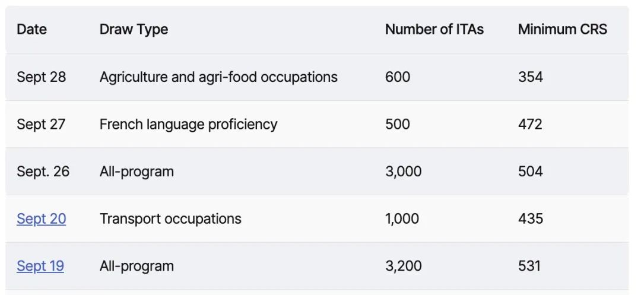The width and height of the screenshot is (641, 295).
Task: Open the Sept 20 draw link
Action: (x=42, y=218)
